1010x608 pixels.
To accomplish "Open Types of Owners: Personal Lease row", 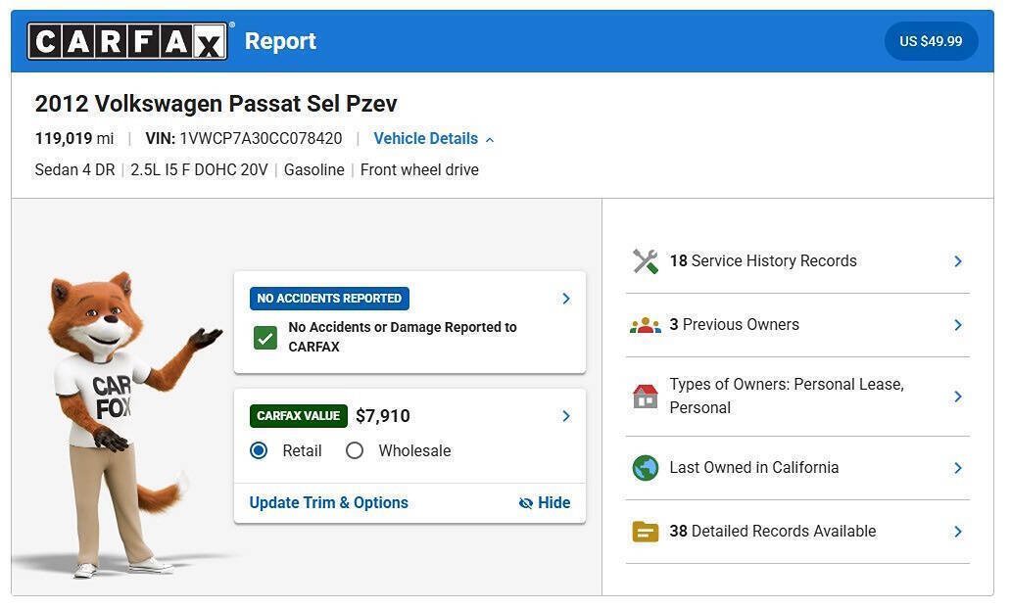I will click(797, 397).
